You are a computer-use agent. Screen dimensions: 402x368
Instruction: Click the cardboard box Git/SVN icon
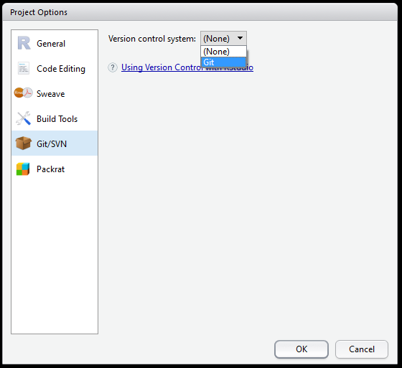(x=23, y=143)
